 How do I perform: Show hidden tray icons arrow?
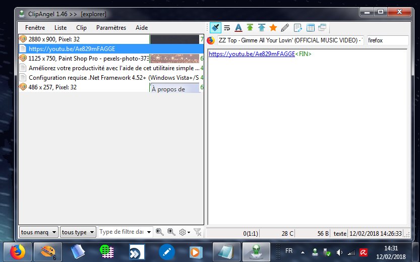point(303,252)
